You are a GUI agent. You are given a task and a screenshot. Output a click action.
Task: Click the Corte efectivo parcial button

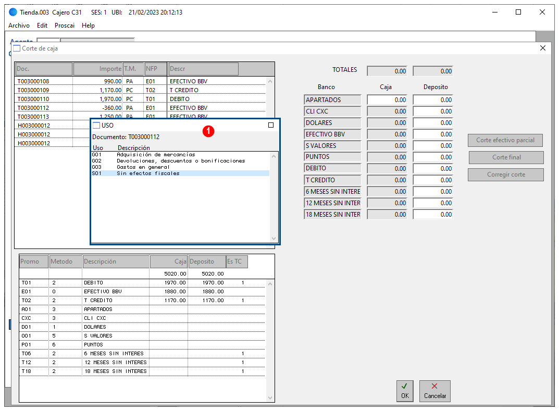pyautogui.click(x=505, y=140)
